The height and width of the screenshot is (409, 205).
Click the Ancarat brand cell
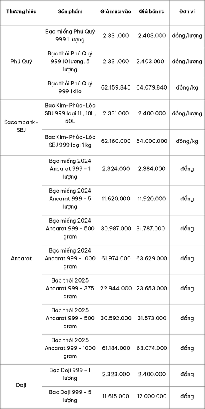pyautogui.click(x=21, y=258)
